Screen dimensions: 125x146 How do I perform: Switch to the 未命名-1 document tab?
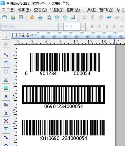pos(24,35)
